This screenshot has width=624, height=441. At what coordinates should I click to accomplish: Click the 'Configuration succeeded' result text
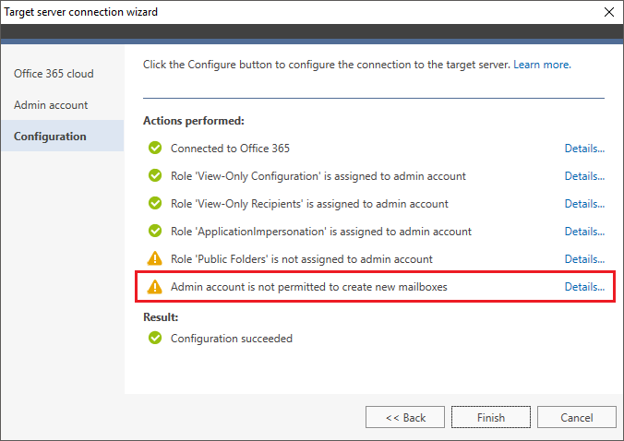coord(232,339)
